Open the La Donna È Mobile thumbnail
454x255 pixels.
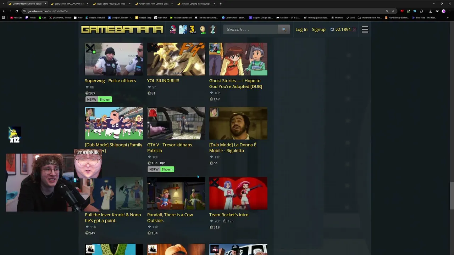click(238, 123)
